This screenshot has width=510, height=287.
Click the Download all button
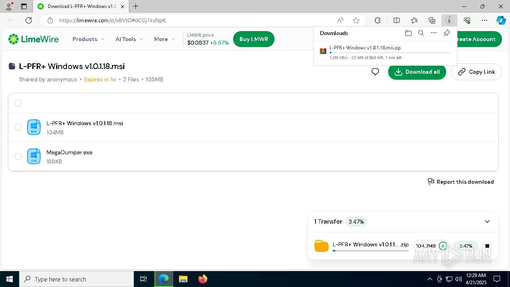[417, 72]
